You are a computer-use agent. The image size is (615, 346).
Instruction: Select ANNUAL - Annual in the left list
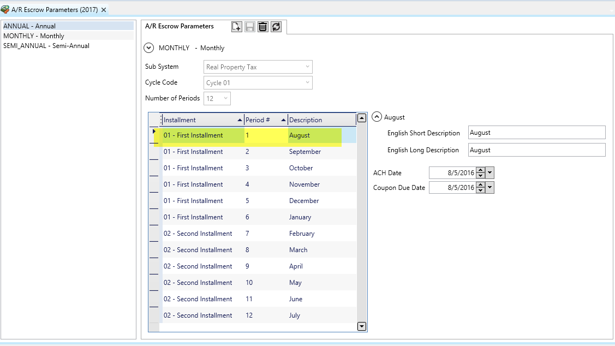pyautogui.click(x=29, y=26)
